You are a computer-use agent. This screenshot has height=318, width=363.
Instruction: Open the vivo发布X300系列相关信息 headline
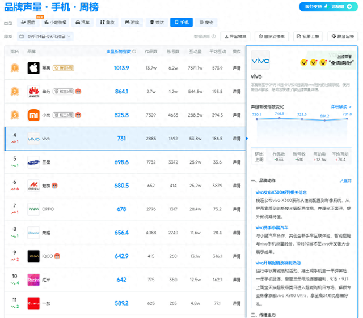tap(281, 192)
